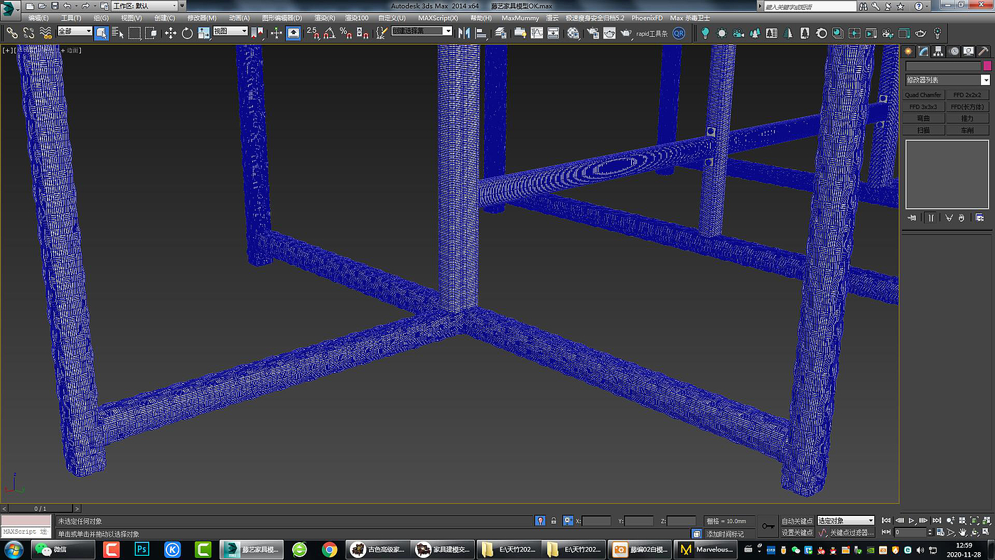Select the Unlink Selection tool

click(29, 33)
